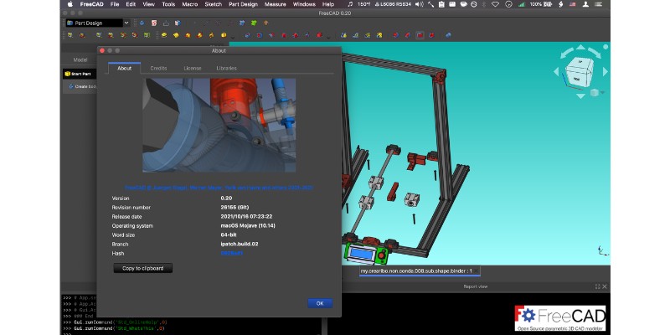Open the Part Design menu
This screenshot has width=670, height=335.
point(243,4)
